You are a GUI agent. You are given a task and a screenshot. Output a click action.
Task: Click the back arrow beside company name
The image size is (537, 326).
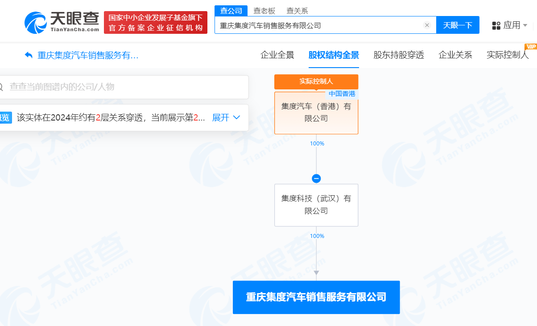pos(29,55)
